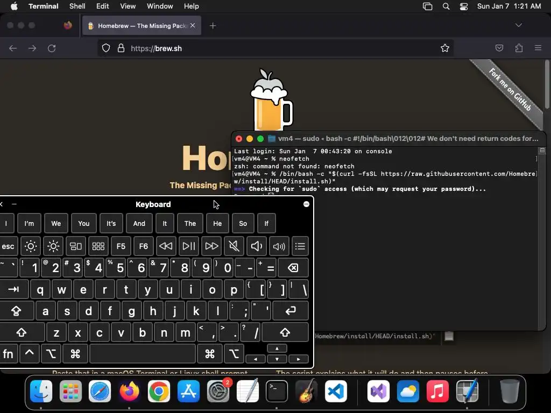Tap the left command key on the keyboard
This screenshot has height=413, width=551.
75,354
